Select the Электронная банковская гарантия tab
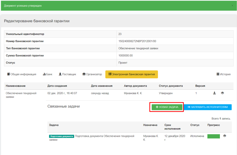Viewport: 237px width, 155px height. [x=131, y=74]
